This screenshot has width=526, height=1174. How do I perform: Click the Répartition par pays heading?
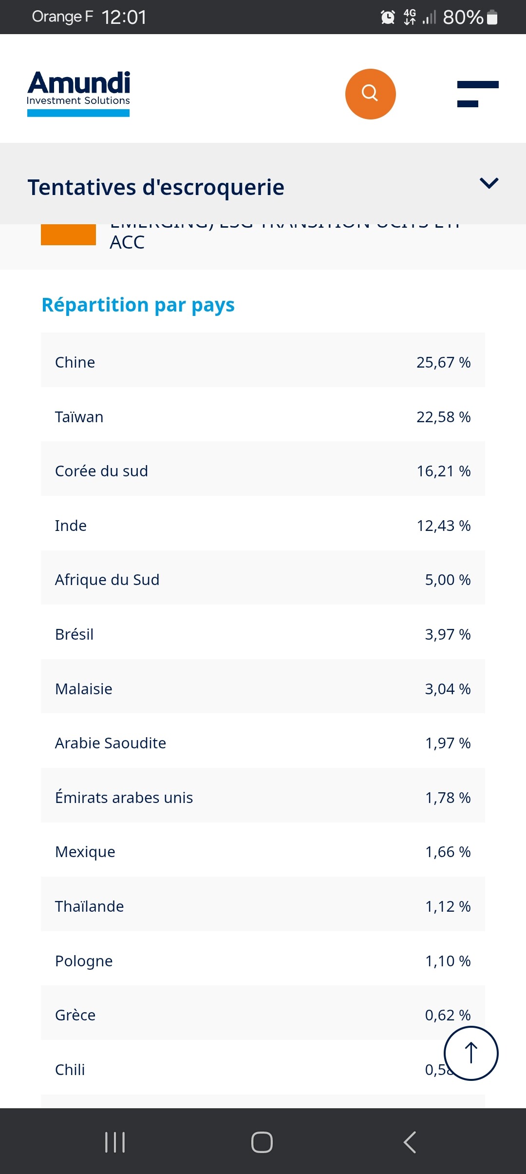point(138,305)
